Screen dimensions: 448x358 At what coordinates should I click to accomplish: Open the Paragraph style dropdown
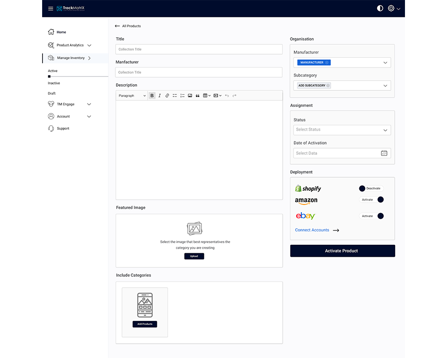[x=132, y=96]
